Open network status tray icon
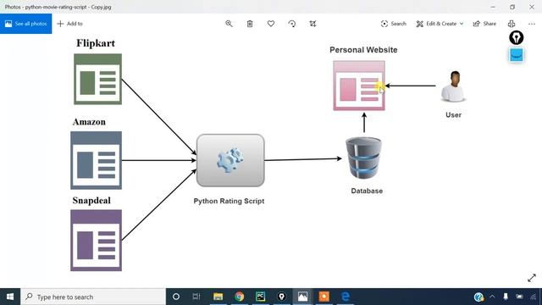 click(x=534, y=297)
